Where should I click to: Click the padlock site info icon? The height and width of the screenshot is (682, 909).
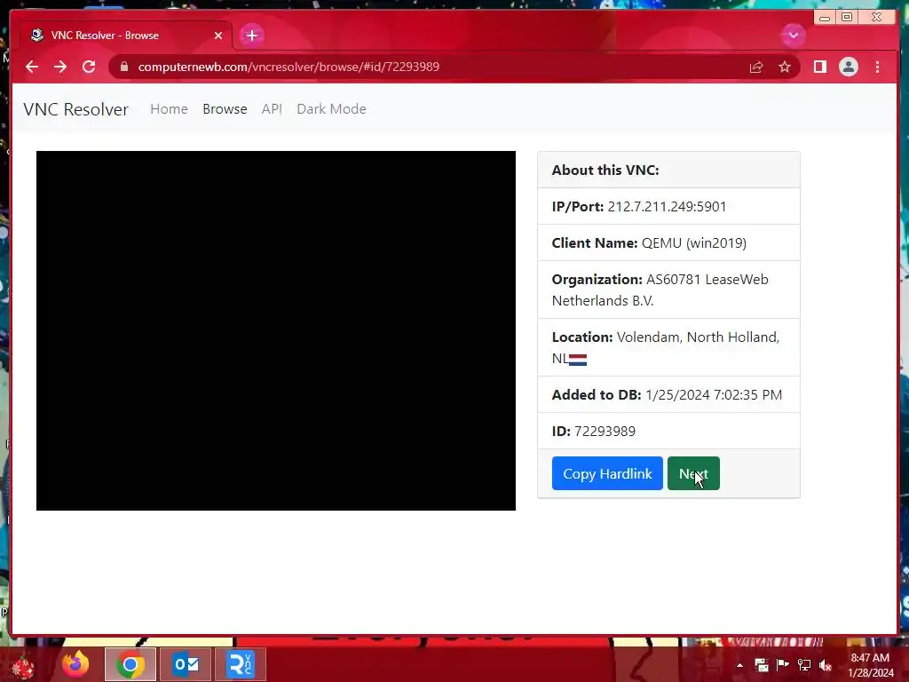click(123, 67)
